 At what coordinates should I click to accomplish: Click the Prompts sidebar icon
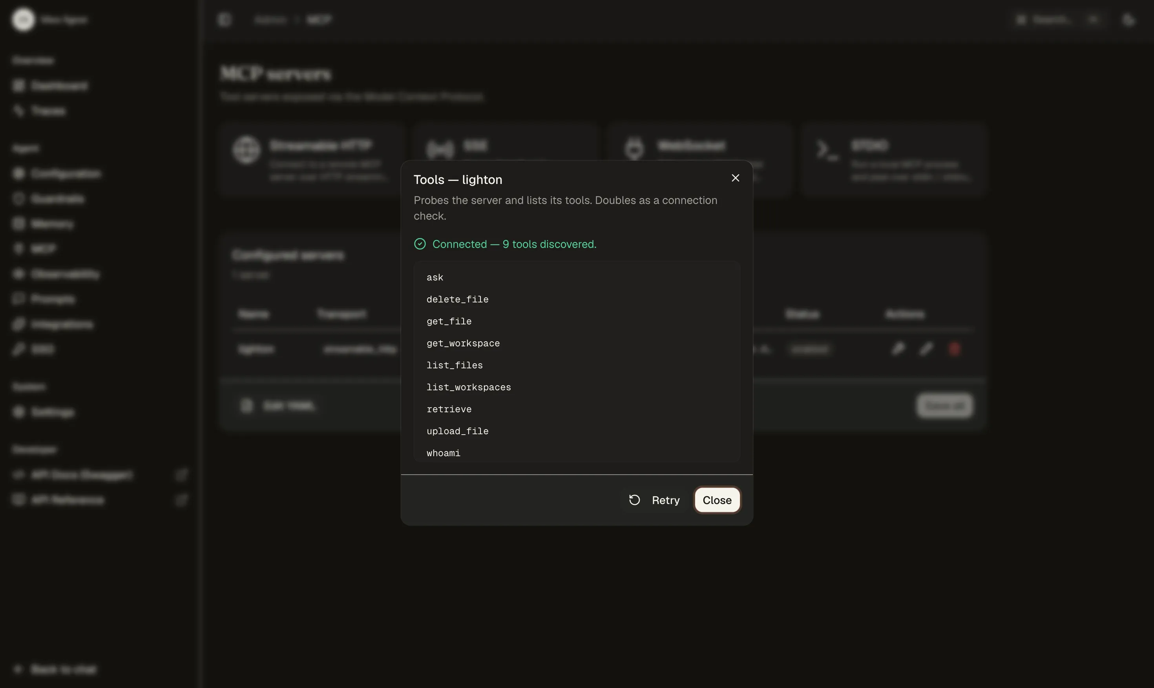point(18,299)
